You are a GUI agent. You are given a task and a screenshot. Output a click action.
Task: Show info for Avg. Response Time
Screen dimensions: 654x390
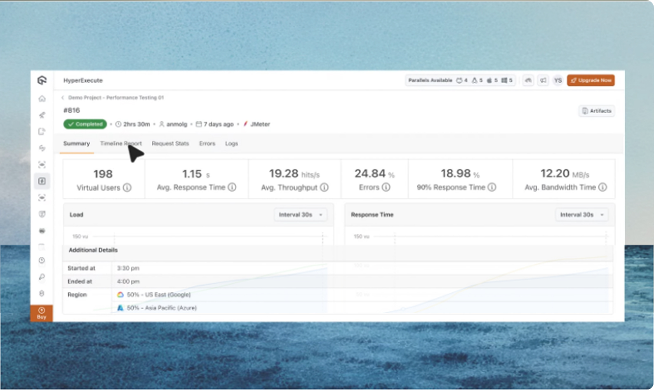click(x=232, y=187)
